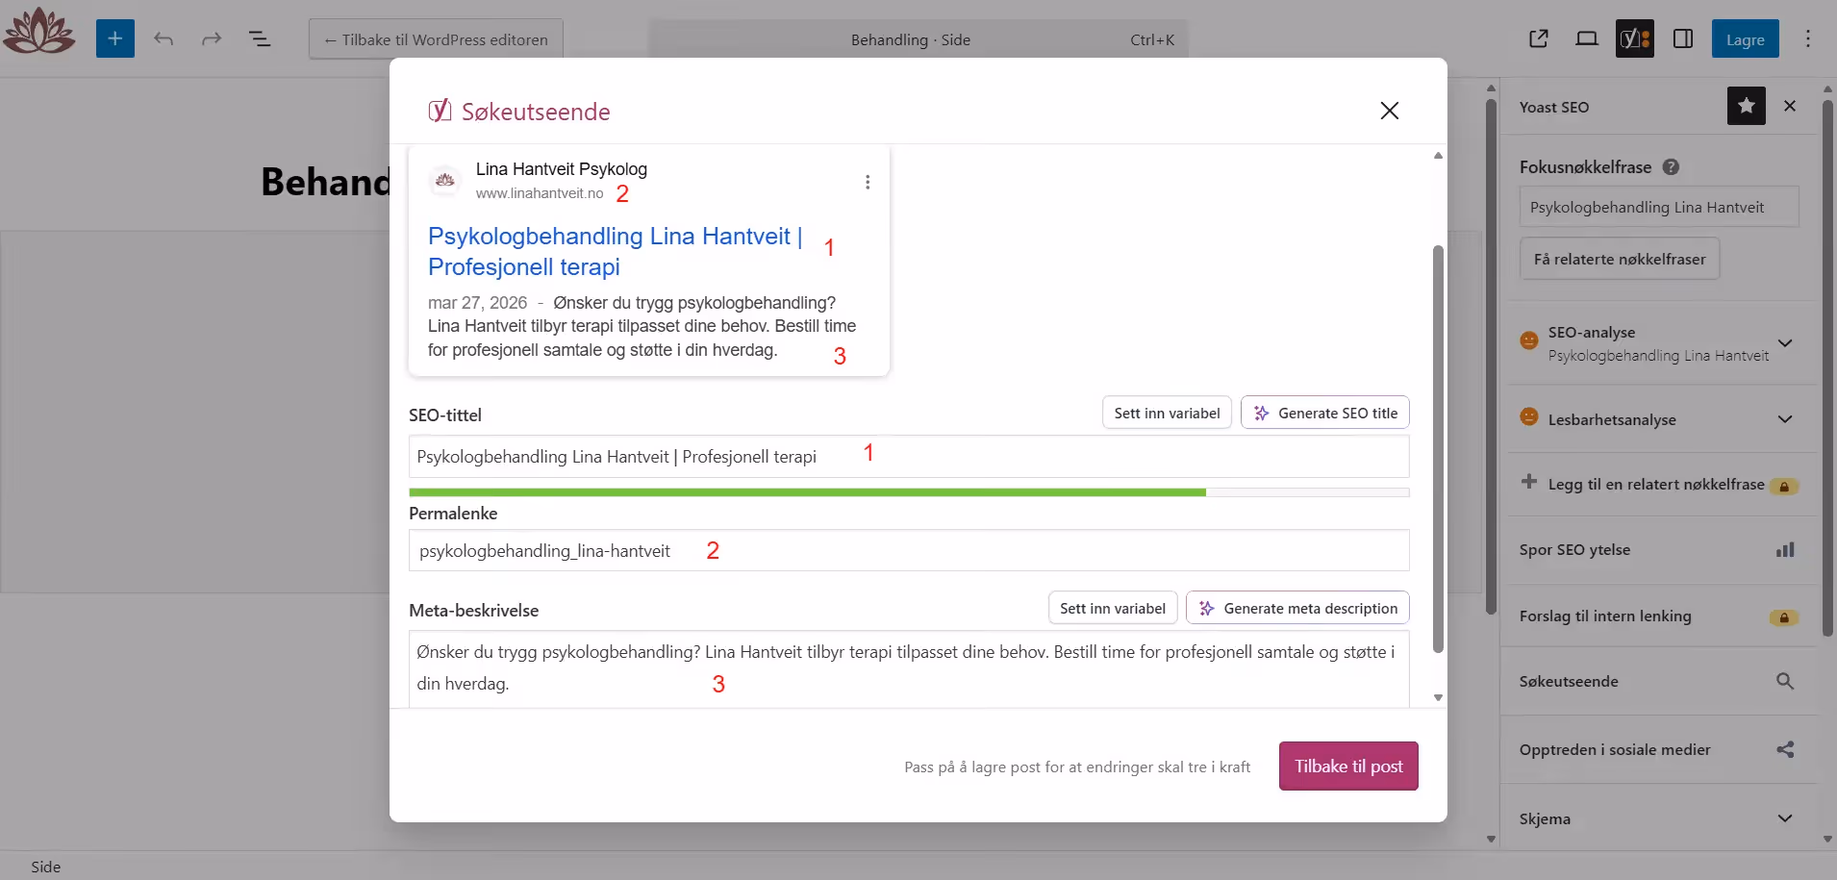1837x880 pixels.
Task: Click Generate meta description button
Action: 1297,608
